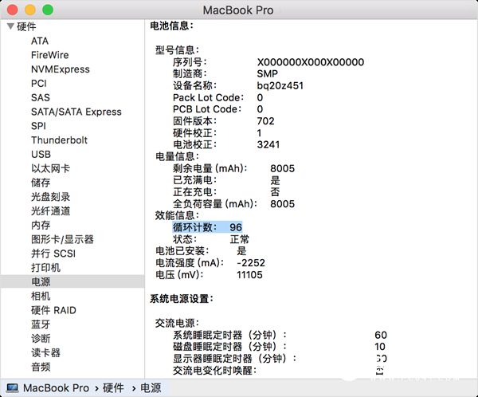Select SATA/SATA Express in the sidebar
Image resolution: width=478 pixels, height=397 pixels.
[76, 112]
